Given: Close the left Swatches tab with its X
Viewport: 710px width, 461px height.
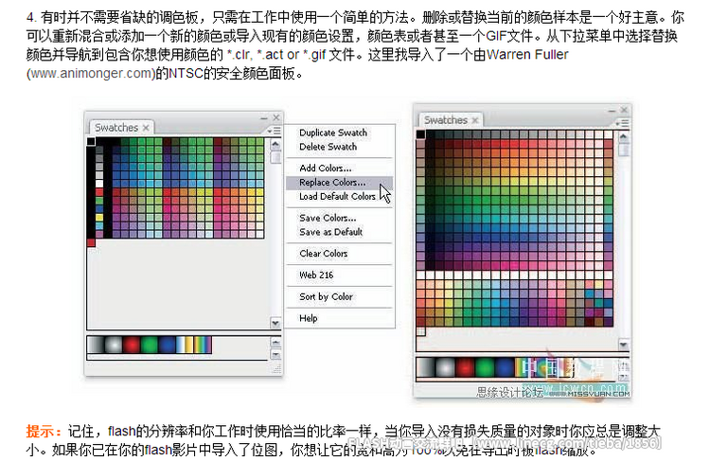Looking at the screenshot, I should click(x=146, y=128).
